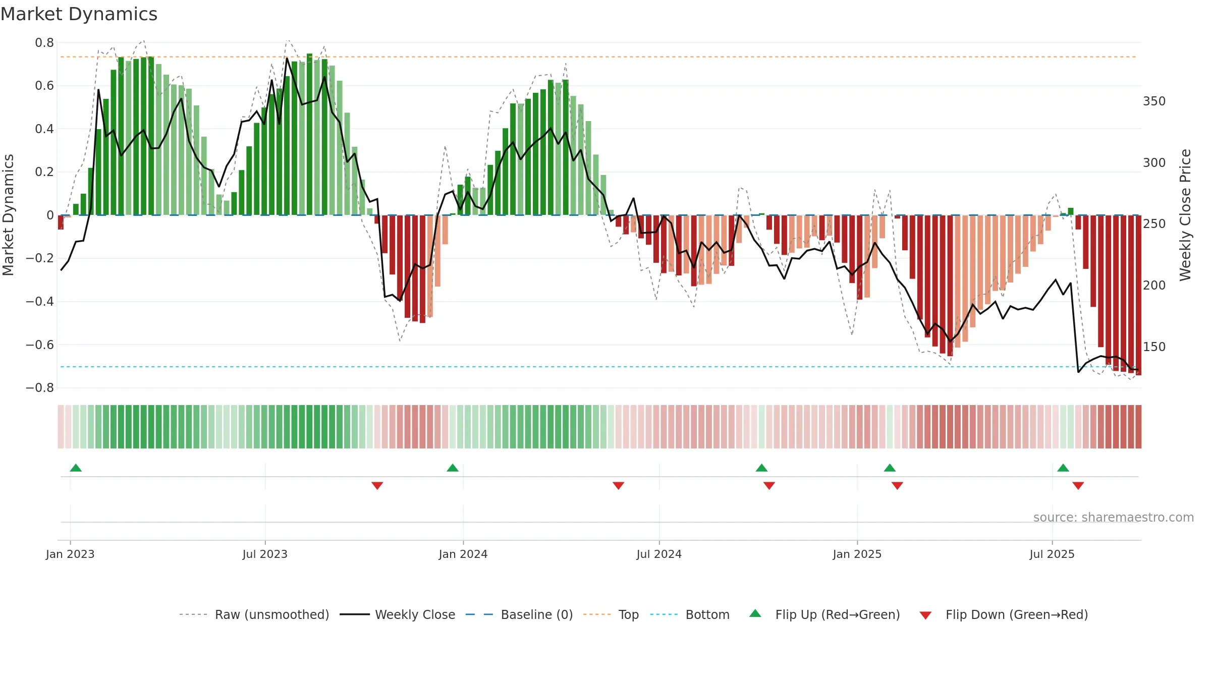Select the red flip-down marker between Jul 2024 and Jan 2025
This screenshot has width=1211, height=681.
(769, 485)
